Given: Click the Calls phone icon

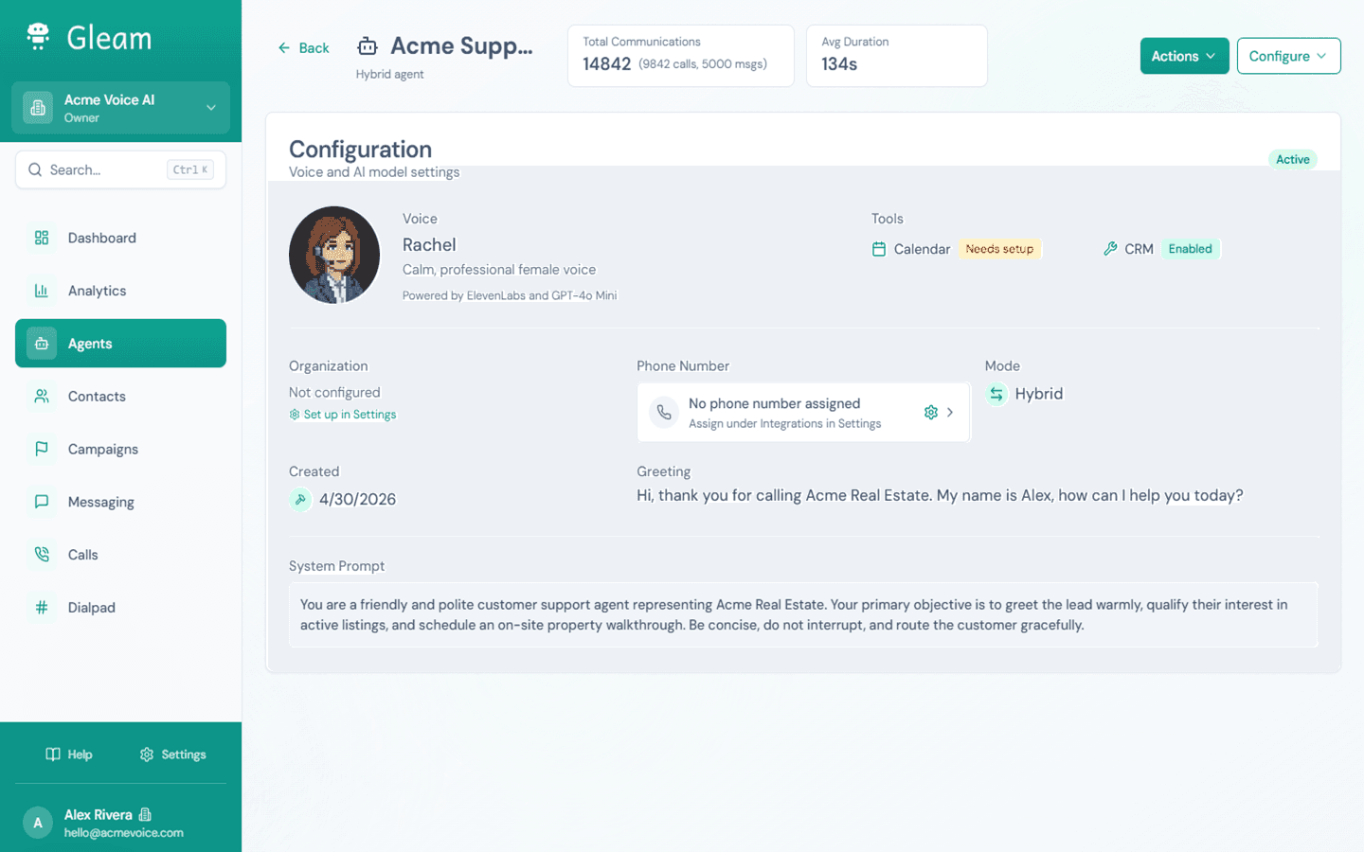Looking at the screenshot, I should click(x=42, y=555).
